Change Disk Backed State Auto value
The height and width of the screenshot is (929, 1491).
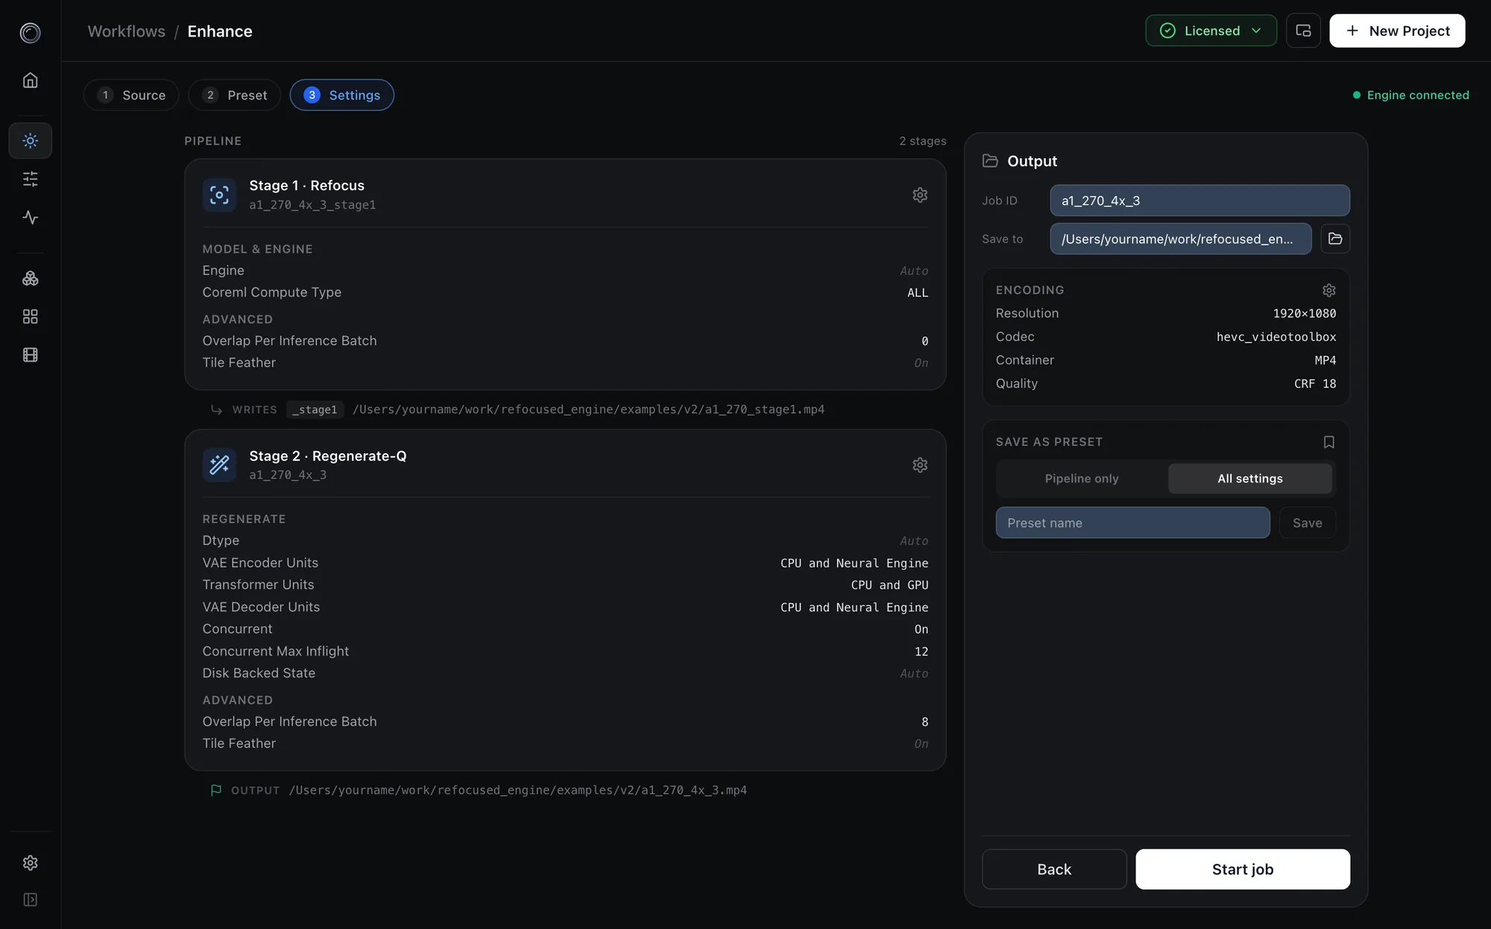[914, 674]
